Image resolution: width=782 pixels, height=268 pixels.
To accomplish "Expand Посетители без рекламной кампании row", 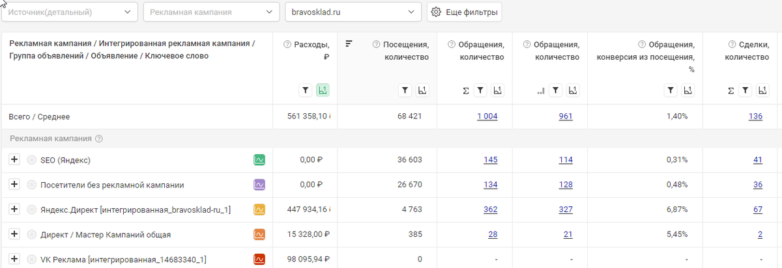I will tap(14, 184).
